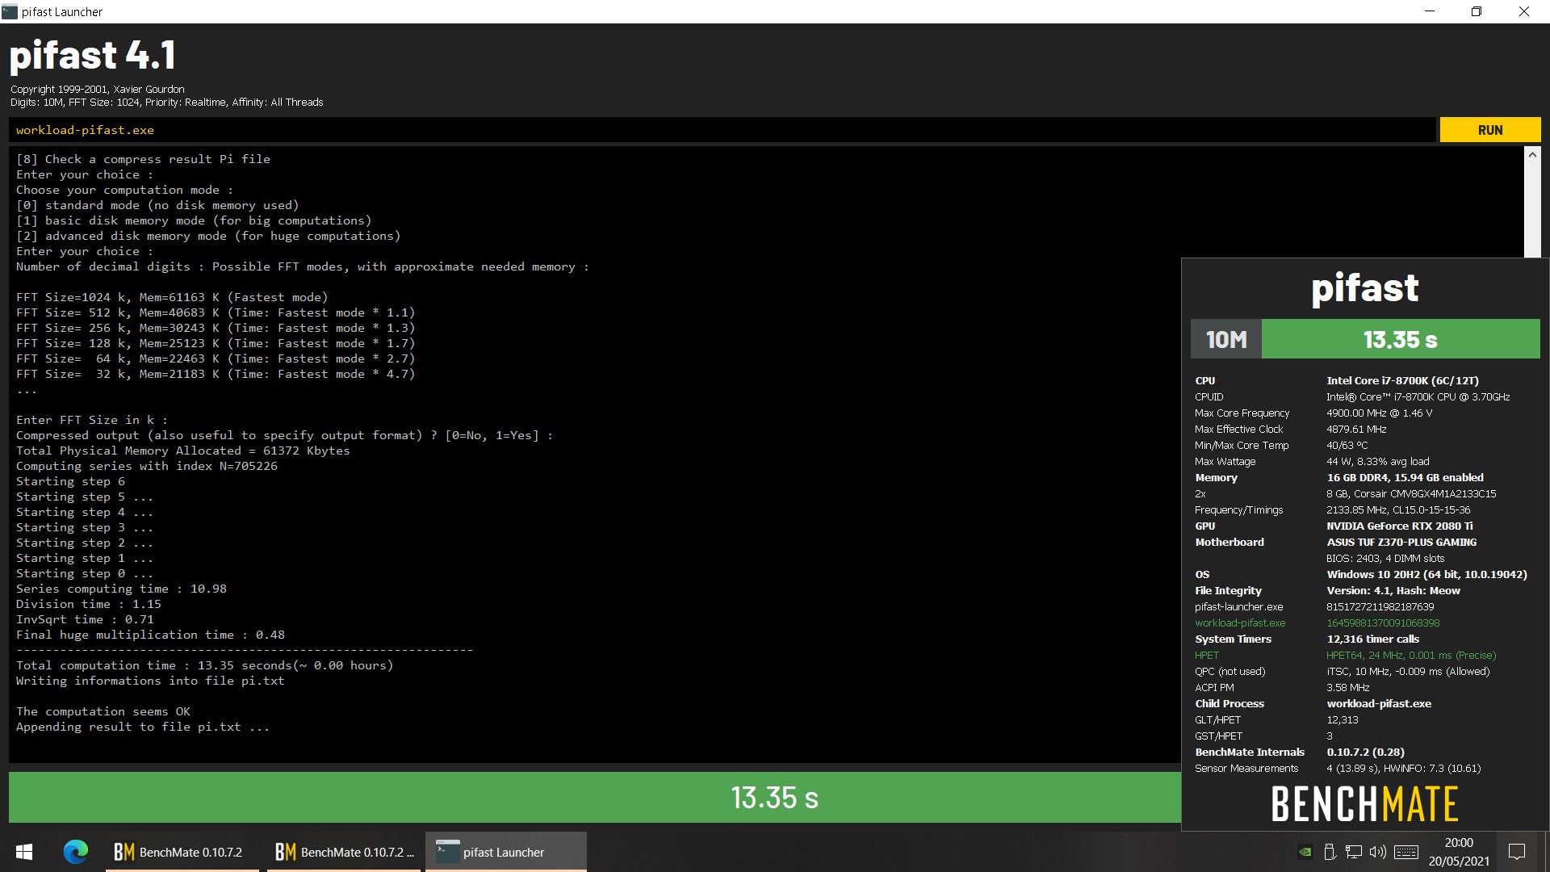Launch Microsoft Edge from the taskbar
Image resolution: width=1550 pixels, height=872 pixels.
(x=76, y=852)
